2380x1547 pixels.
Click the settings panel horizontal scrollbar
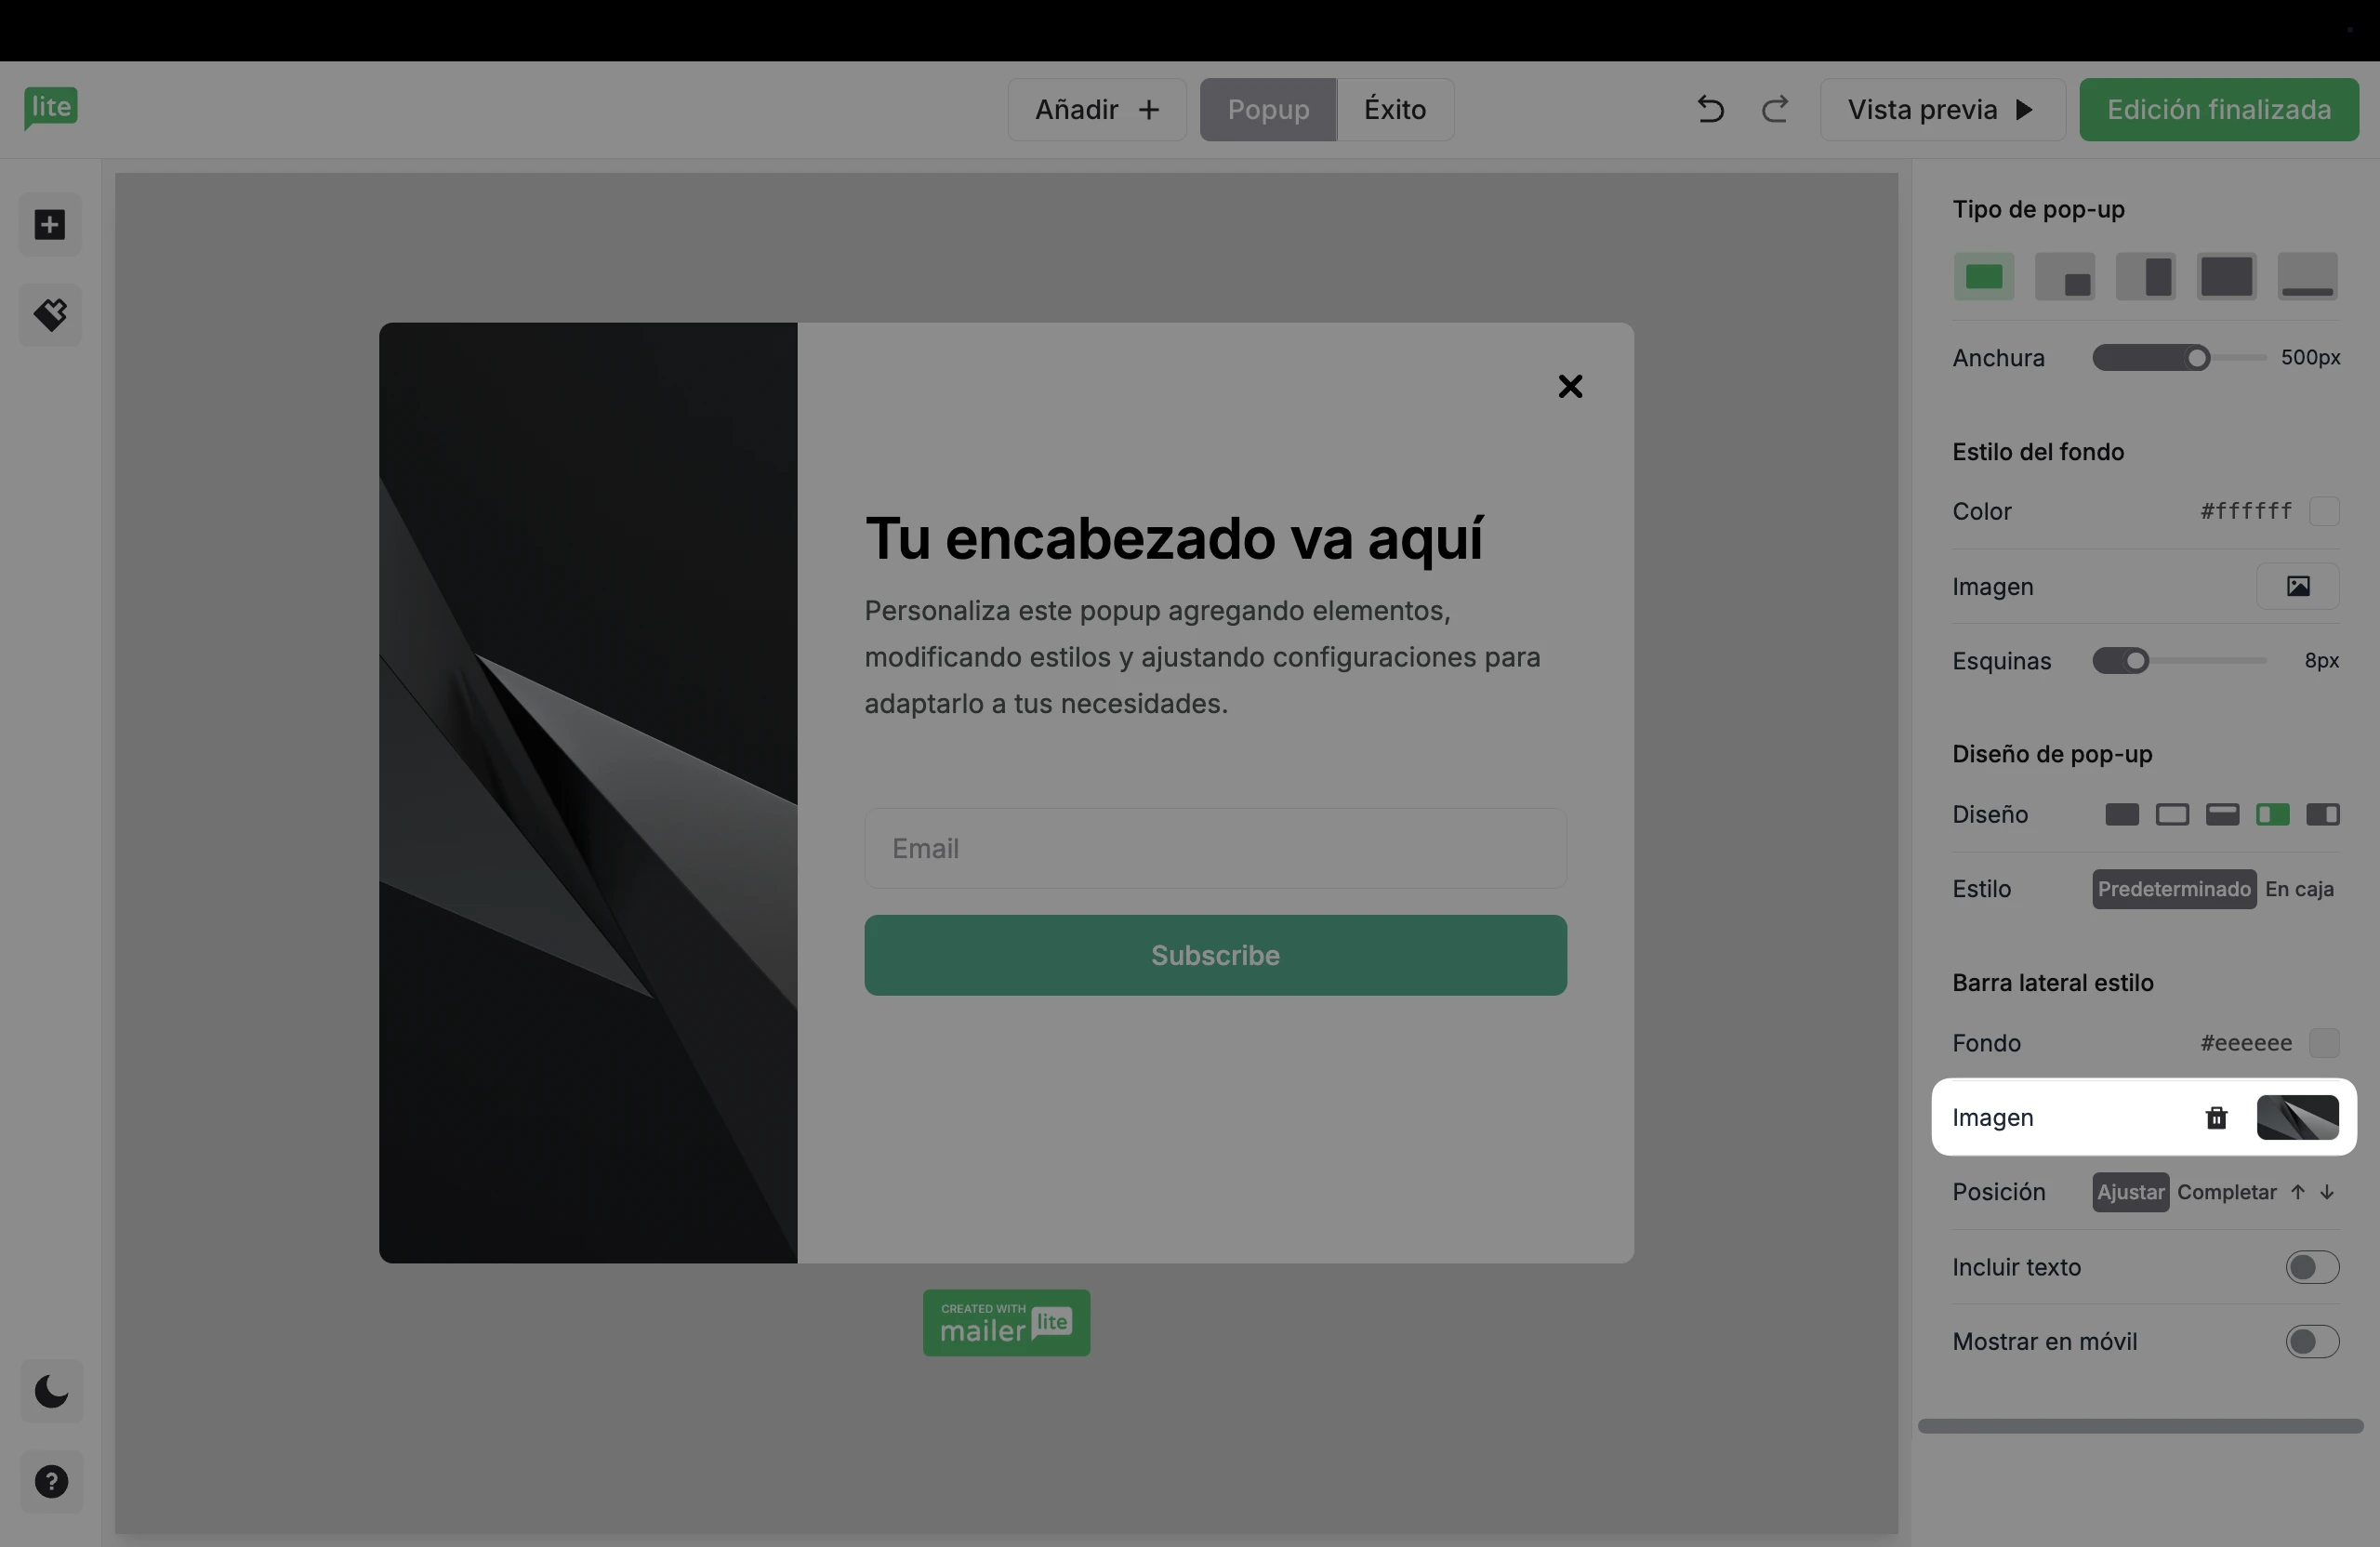2140,1426
